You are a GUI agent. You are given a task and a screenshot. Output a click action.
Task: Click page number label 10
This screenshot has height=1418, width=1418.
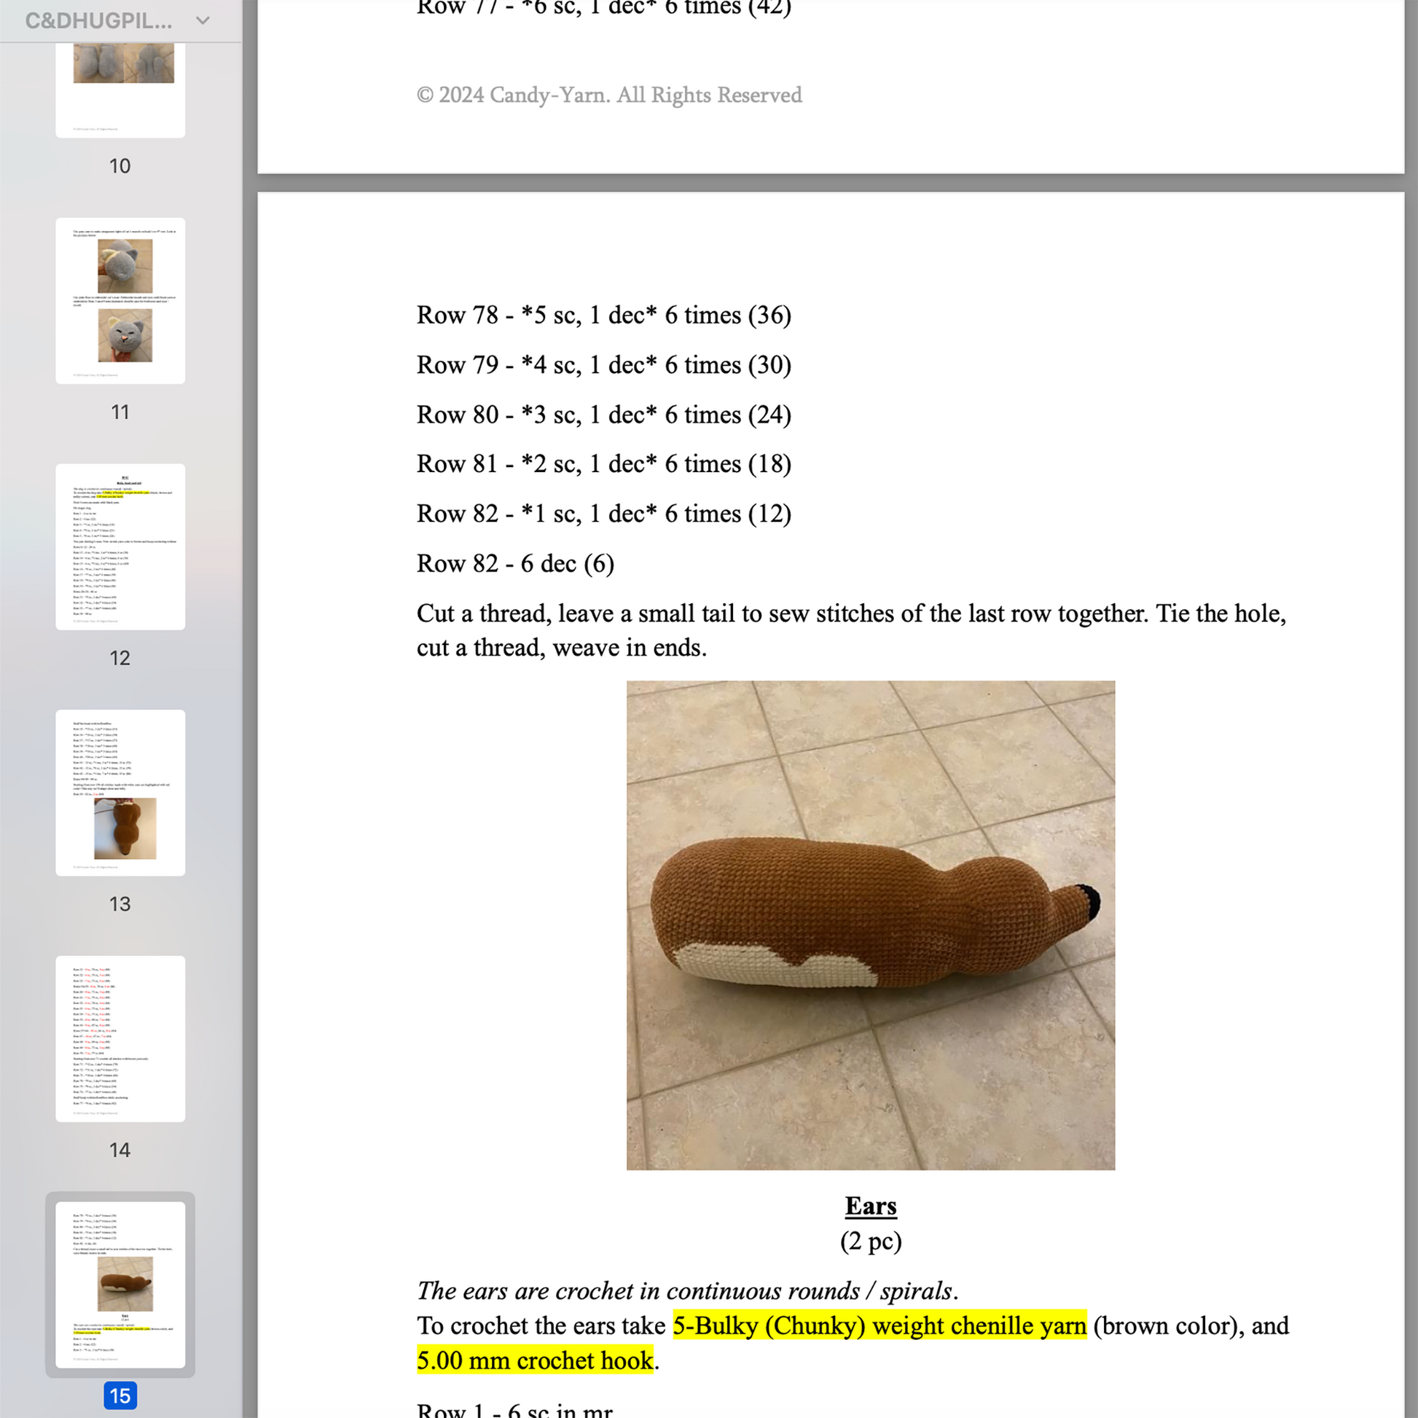tap(120, 166)
